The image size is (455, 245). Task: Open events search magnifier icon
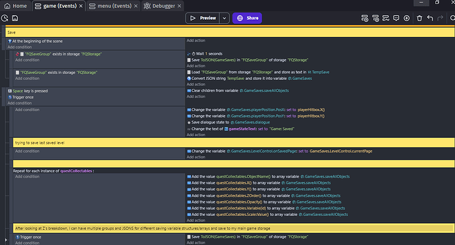[452, 18]
